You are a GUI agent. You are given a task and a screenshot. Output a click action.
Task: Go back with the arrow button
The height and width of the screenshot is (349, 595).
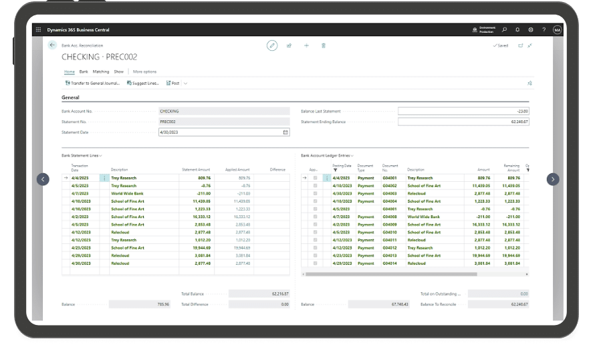point(52,45)
